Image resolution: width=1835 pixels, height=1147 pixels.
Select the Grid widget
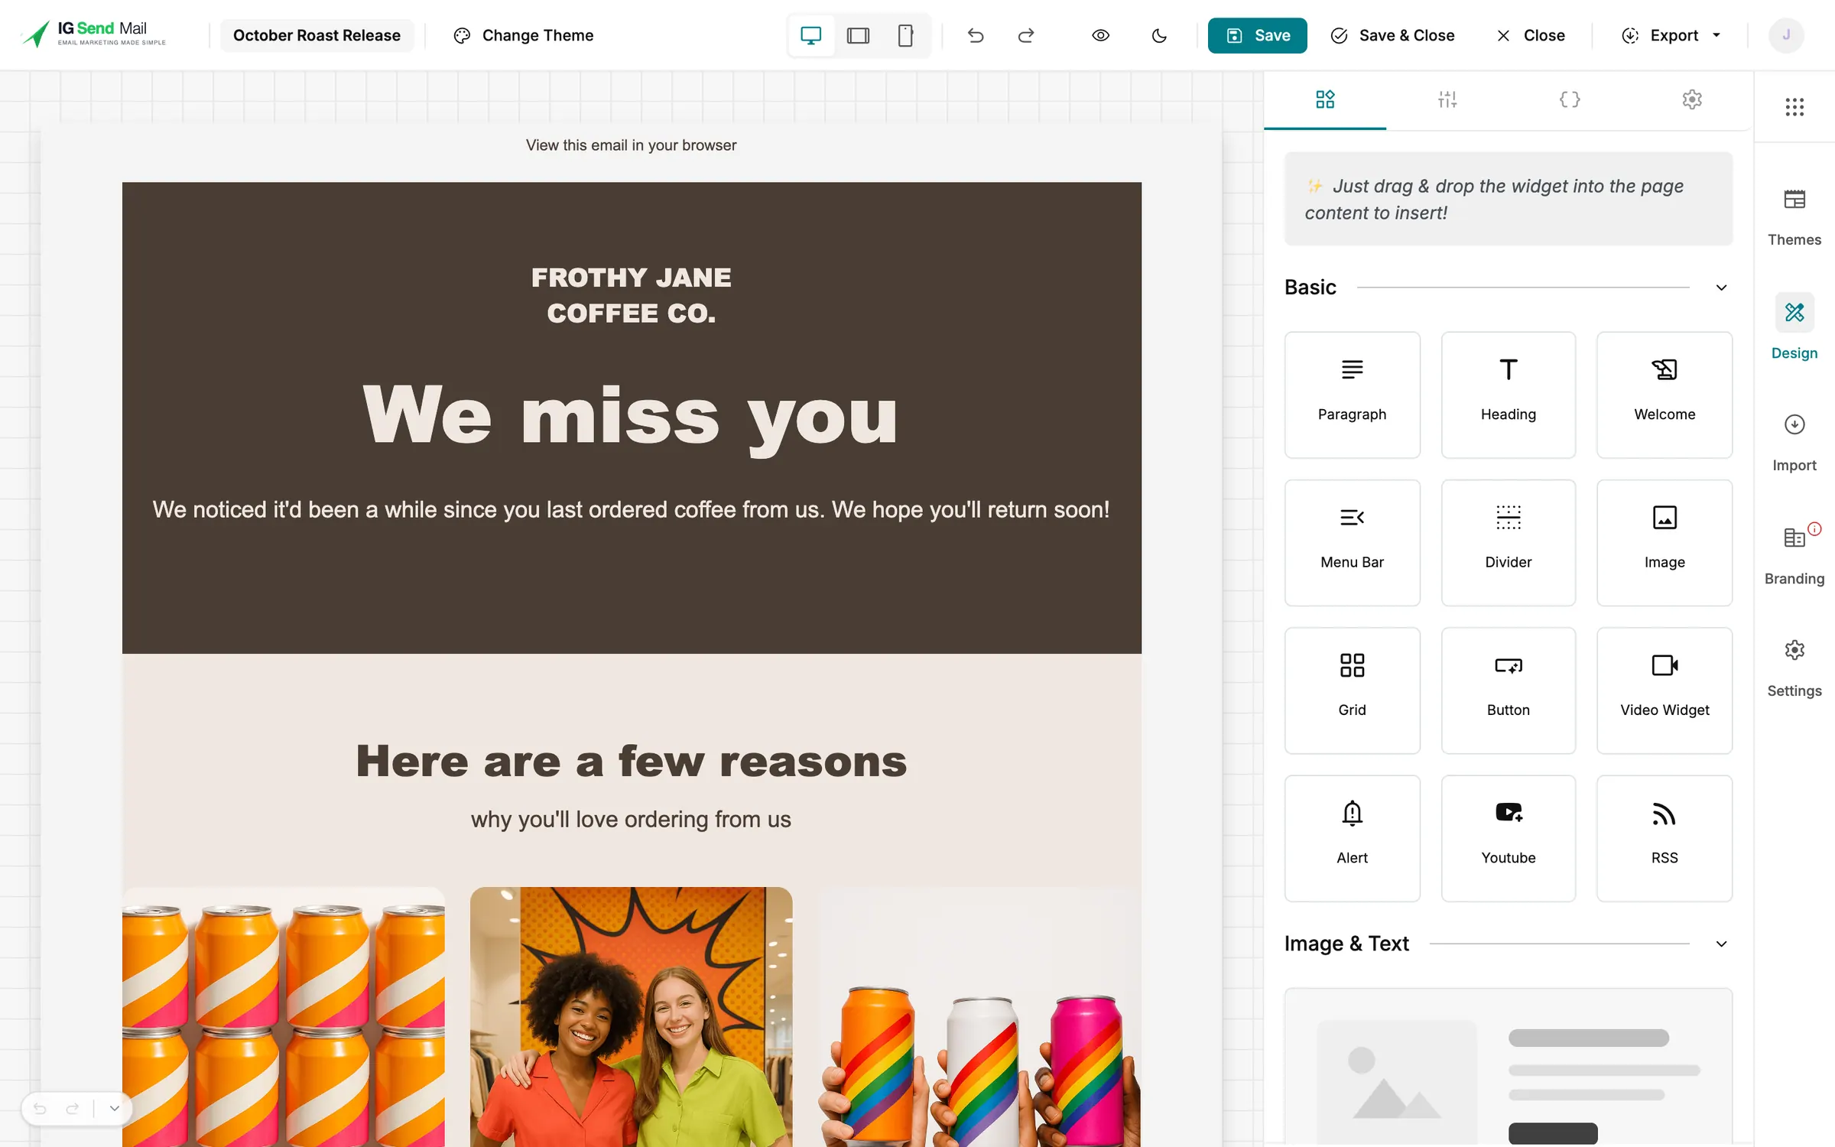[1352, 690]
